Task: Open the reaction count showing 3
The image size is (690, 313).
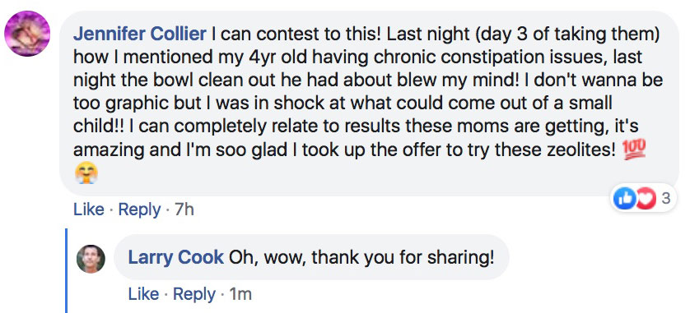Action: [x=666, y=199]
